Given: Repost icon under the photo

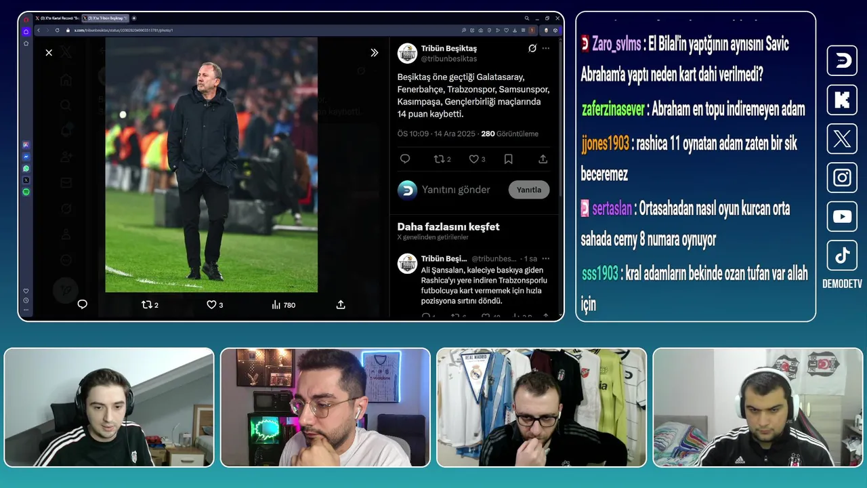Looking at the screenshot, I should point(150,305).
